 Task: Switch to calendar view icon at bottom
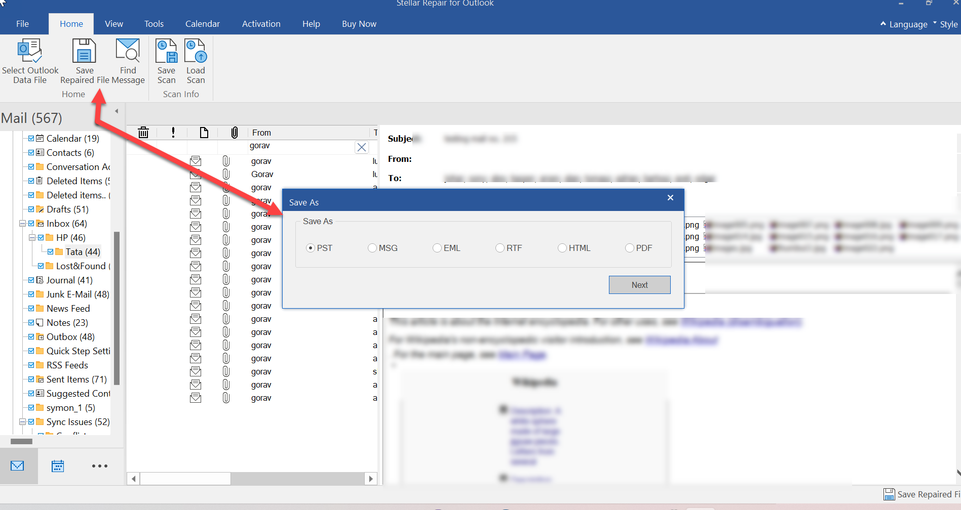[58, 466]
